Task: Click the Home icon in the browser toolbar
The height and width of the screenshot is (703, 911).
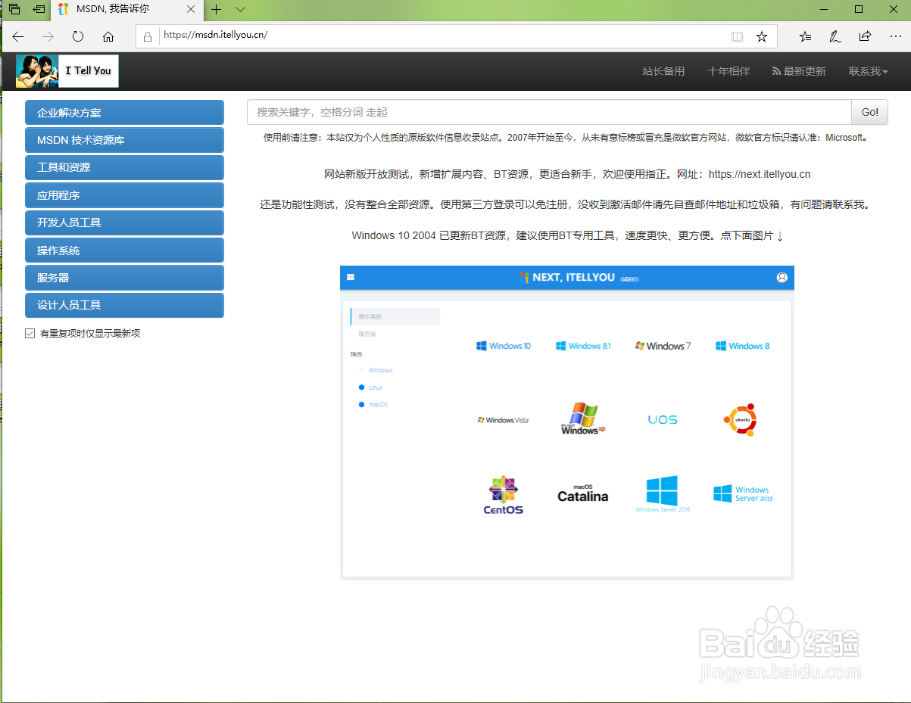Action: pyautogui.click(x=108, y=36)
